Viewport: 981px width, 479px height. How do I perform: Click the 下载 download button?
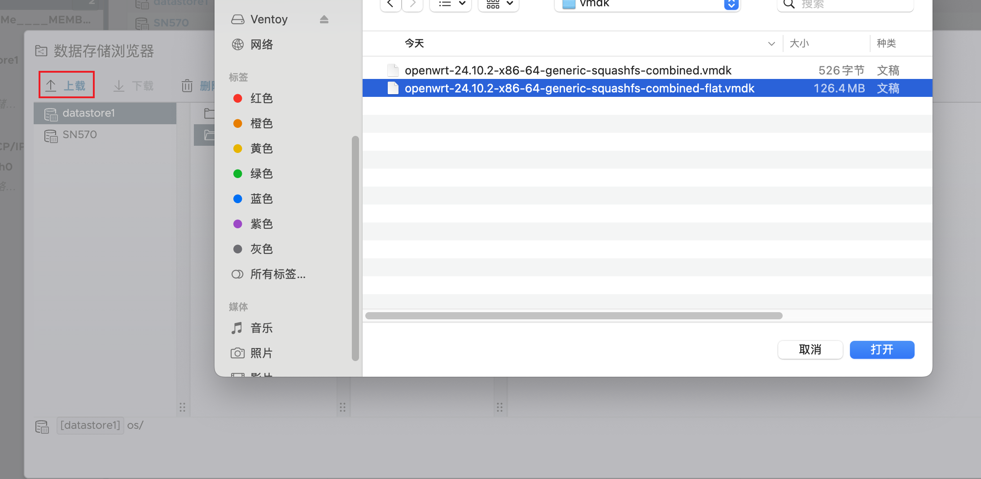click(133, 86)
